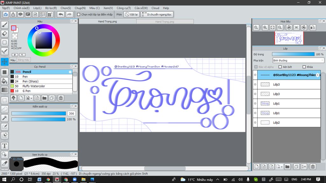Open the Cửa sổ(W) window menu
The height and width of the screenshot is (183, 326).
pos(141,8)
